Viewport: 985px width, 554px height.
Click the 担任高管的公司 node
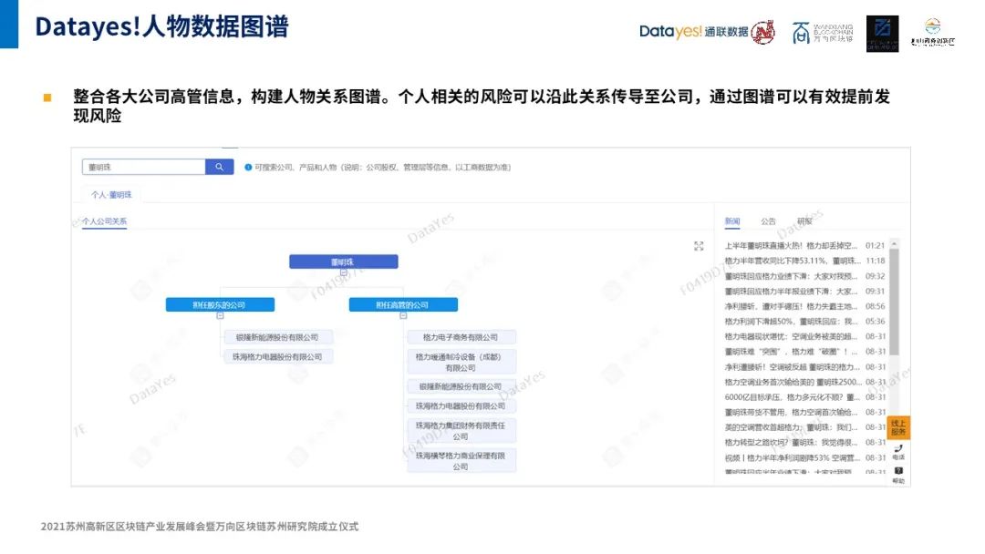tap(403, 305)
